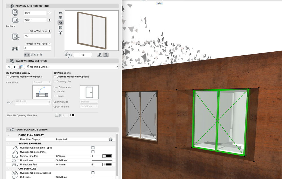282x179 pixels.
Task: Click the 3D window preview thumbnail
Action: [92, 30]
